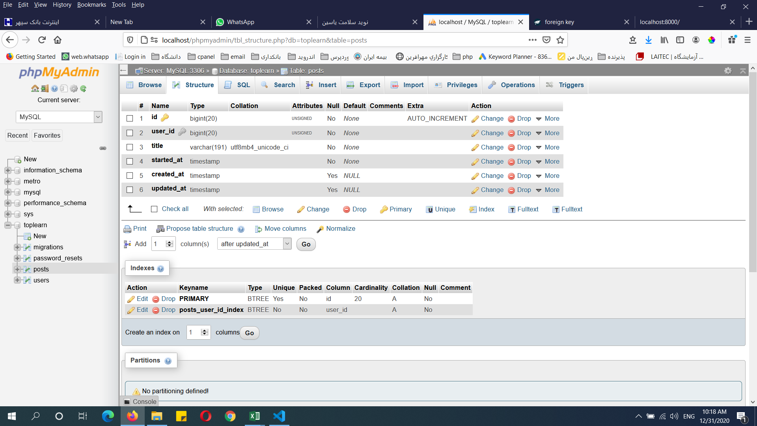Open the More dropdown for the id column
Viewport: 757px width, 426px height.
(548, 118)
